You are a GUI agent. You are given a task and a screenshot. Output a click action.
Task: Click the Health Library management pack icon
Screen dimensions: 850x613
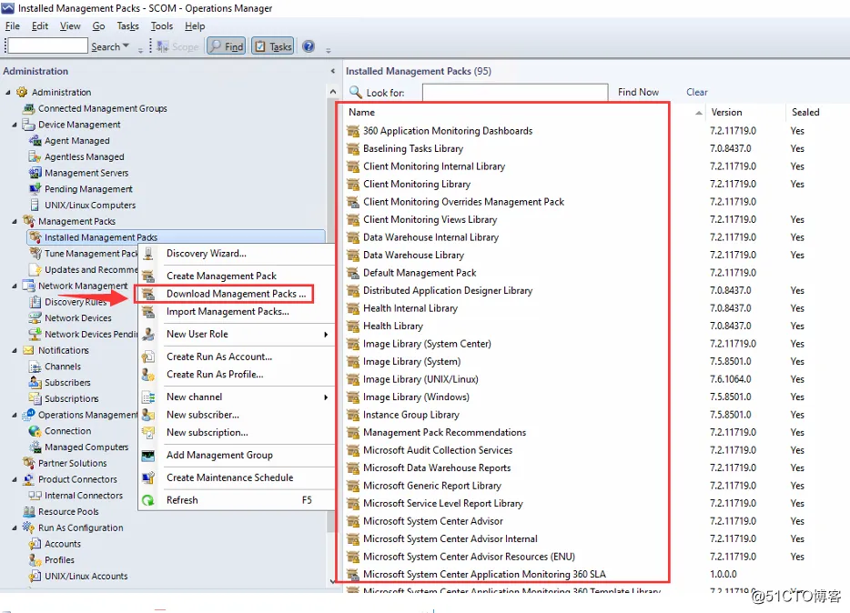coord(353,326)
